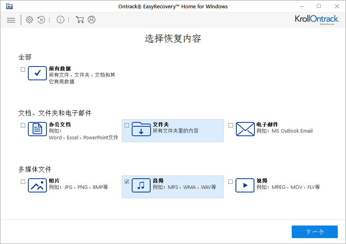The width and height of the screenshot is (346, 244).
Task: Open the hamburger menu
Action: click(x=11, y=20)
